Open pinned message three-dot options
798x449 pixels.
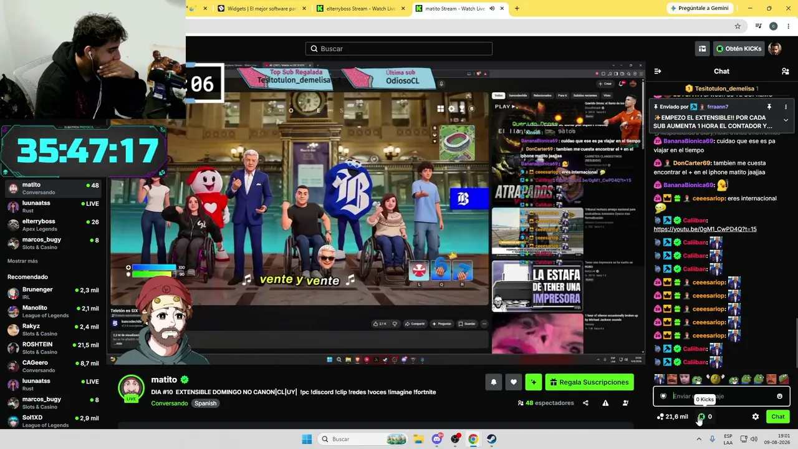(786, 107)
